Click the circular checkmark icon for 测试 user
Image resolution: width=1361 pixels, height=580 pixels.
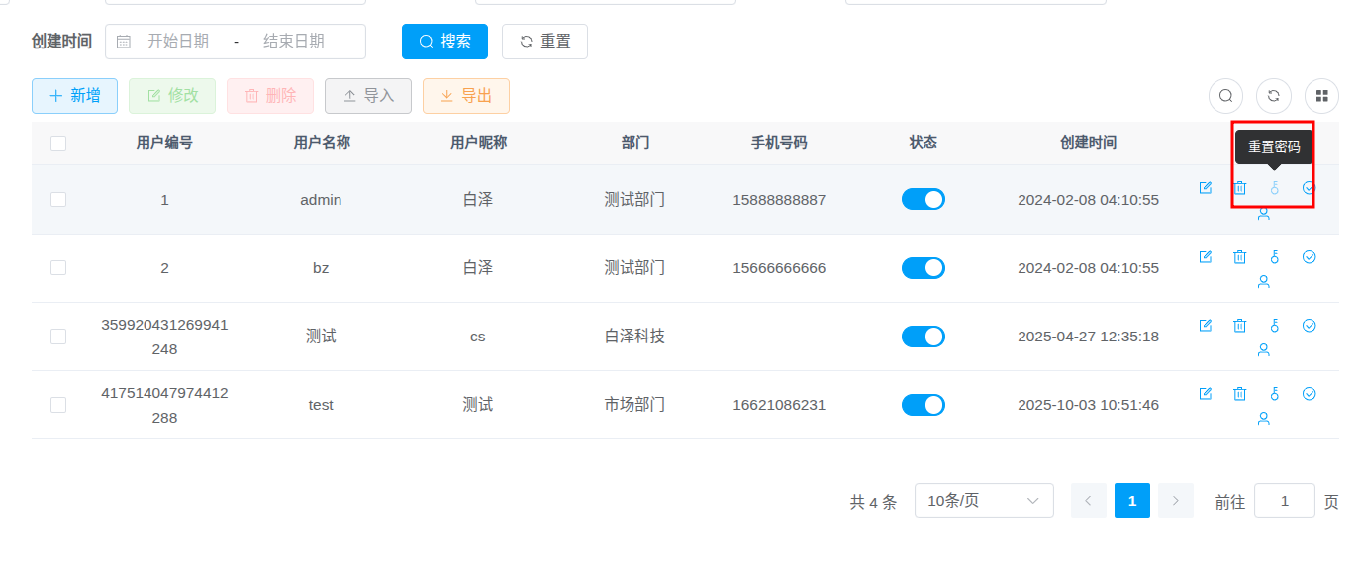click(x=1309, y=326)
